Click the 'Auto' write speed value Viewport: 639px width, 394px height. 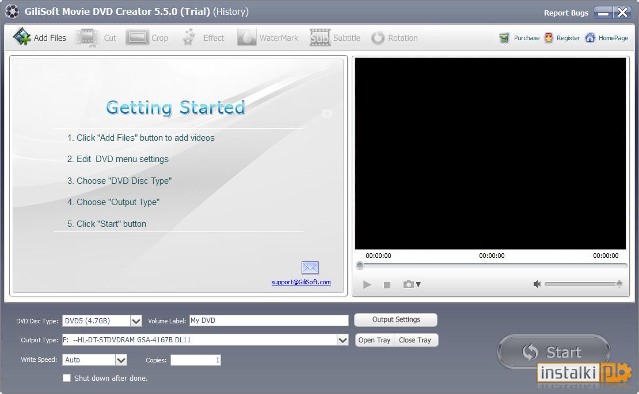[x=73, y=360]
